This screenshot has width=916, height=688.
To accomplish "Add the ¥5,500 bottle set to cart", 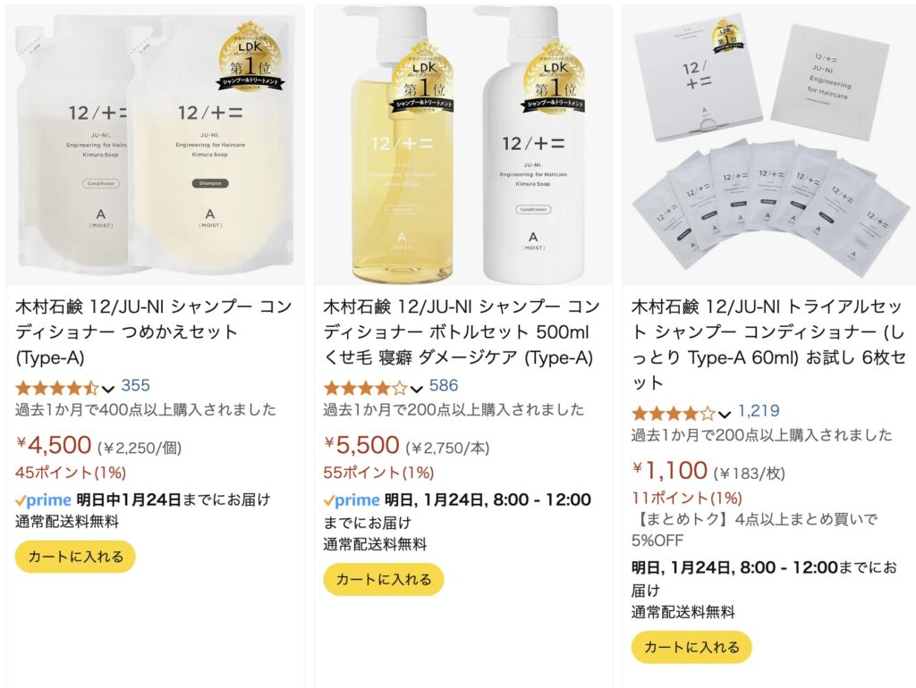I will (384, 580).
